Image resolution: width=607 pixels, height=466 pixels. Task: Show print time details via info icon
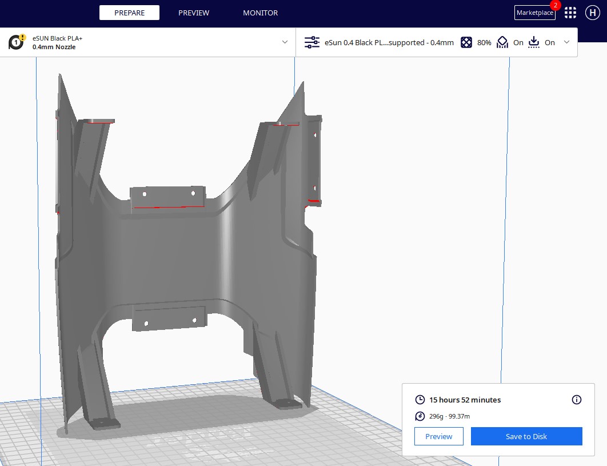point(576,400)
